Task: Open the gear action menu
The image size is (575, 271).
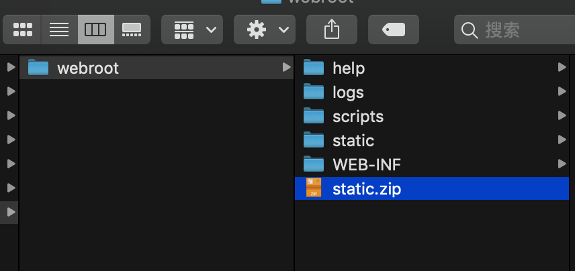Action: (265, 30)
